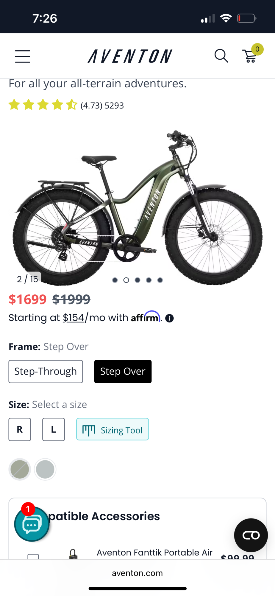The width and height of the screenshot is (275, 596).
Task: Tap the aventon.com address bar link
Action: click(137, 573)
